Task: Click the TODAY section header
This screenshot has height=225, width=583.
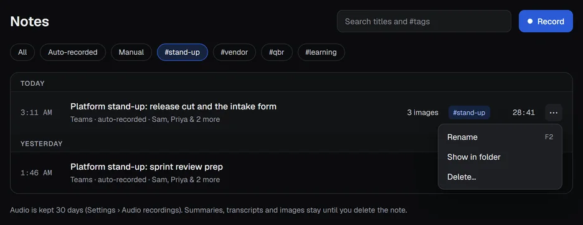Action: point(32,83)
